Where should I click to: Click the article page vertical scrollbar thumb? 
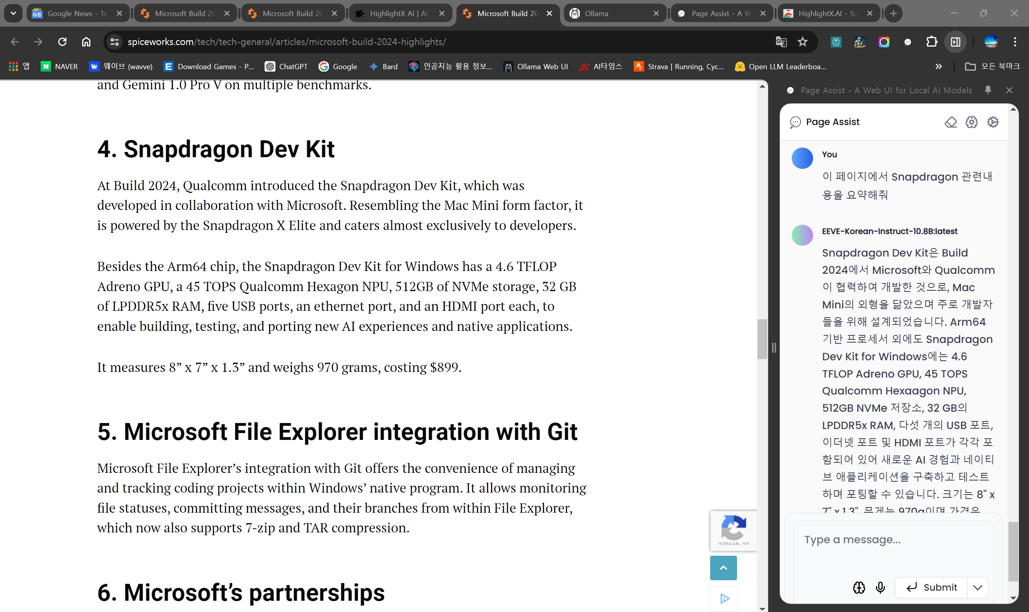point(762,339)
